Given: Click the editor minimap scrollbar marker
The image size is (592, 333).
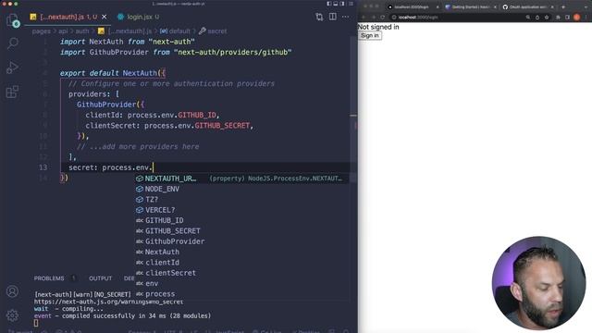Looking at the screenshot, I should point(353,116).
